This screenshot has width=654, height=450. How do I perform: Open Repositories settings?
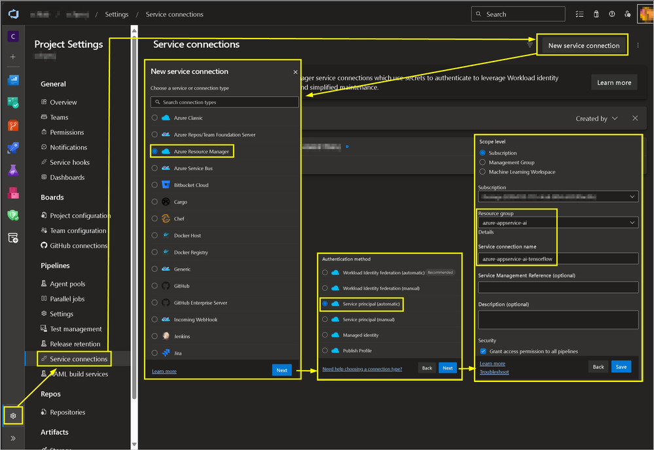(x=67, y=412)
